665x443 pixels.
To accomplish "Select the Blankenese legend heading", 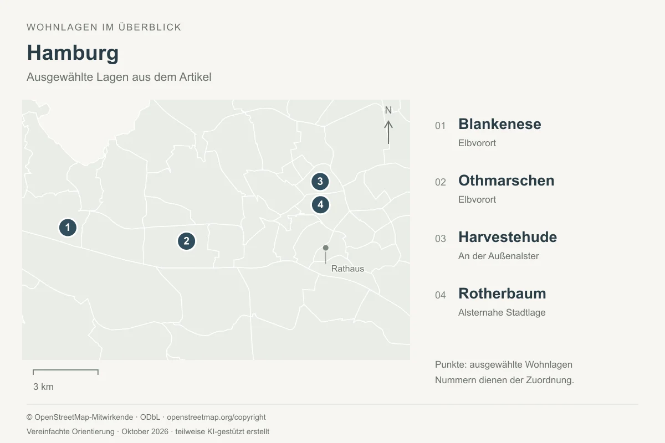I will click(x=499, y=124).
